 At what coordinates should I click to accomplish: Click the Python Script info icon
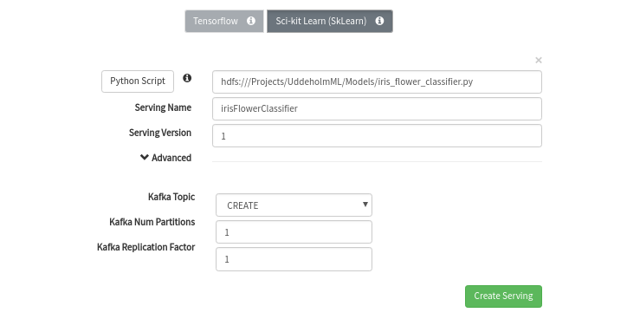coord(187,78)
